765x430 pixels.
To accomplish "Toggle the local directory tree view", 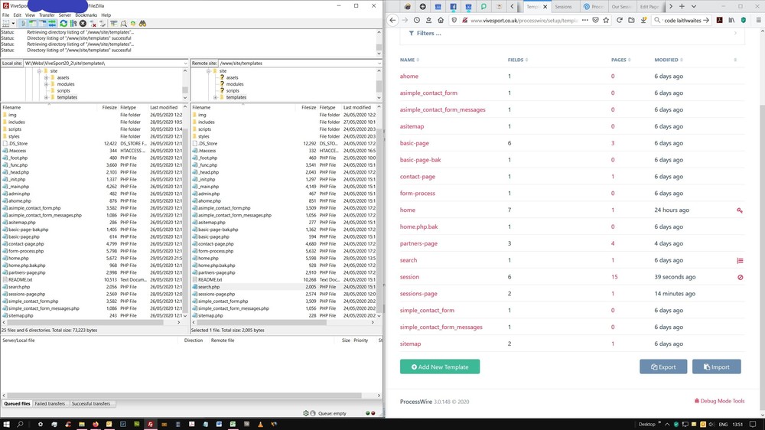I will click(32, 24).
